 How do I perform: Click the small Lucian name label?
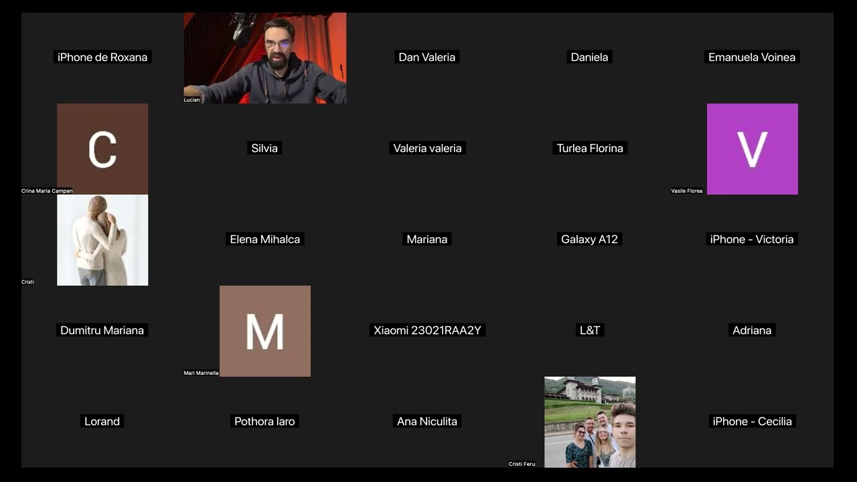tap(192, 100)
